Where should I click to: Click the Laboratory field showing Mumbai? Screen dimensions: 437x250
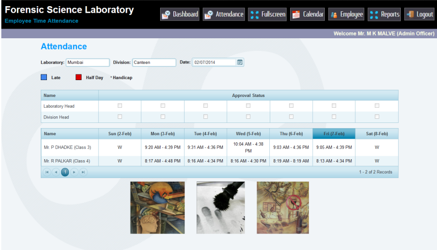(x=88, y=62)
